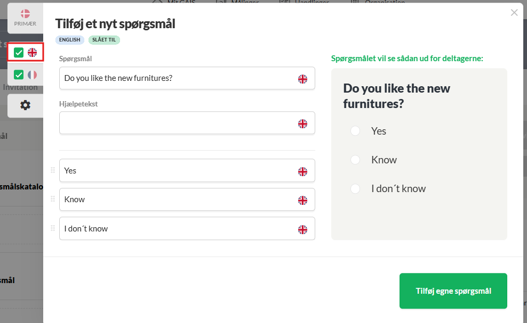Choose "I don´t know" radio option in preview

[x=355, y=188]
